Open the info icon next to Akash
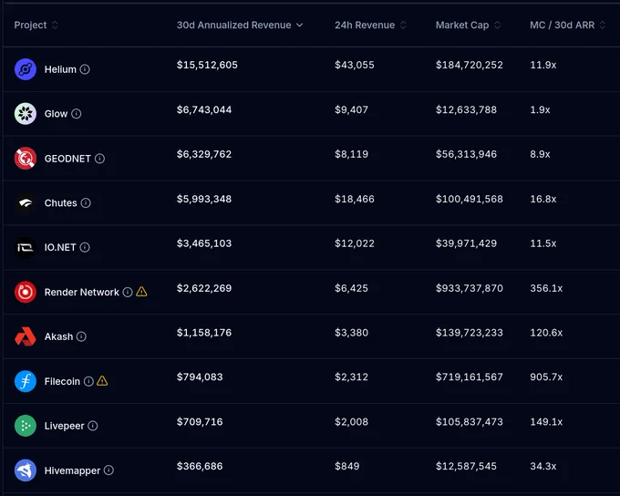The image size is (620, 496). (81, 336)
